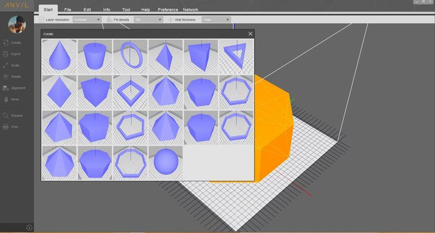Choose the triangular prism thumbnail

pyautogui.click(x=201, y=57)
